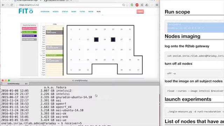
Task: Click the 'today' calendar header
Action: 55,24
